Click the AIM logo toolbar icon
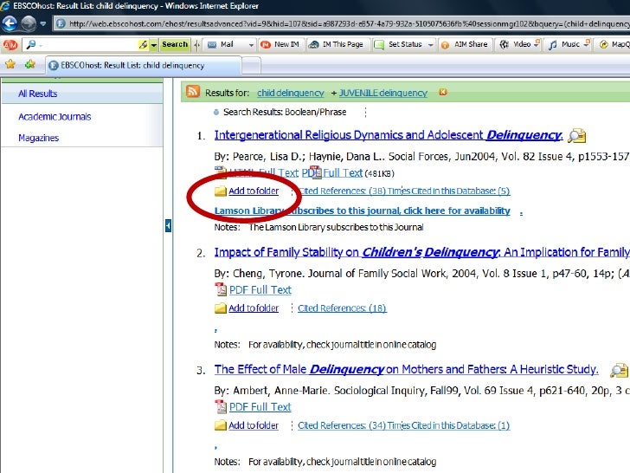Image resolution: width=630 pixels, height=473 pixels. pos(10,45)
